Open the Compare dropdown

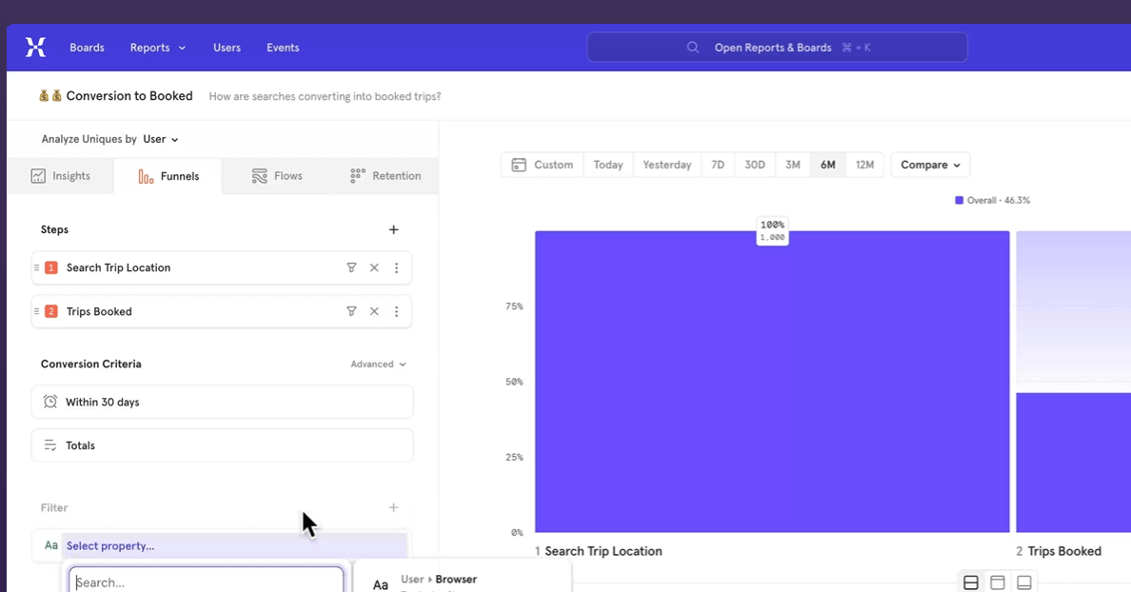pyautogui.click(x=929, y=164)
